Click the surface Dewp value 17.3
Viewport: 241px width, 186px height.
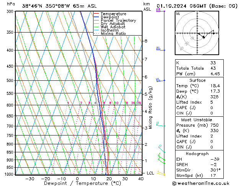215,91
